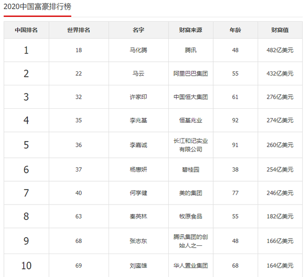Click the name 秦英林
The width and height of the screenshot is (306, 277).
click(138, 217)
